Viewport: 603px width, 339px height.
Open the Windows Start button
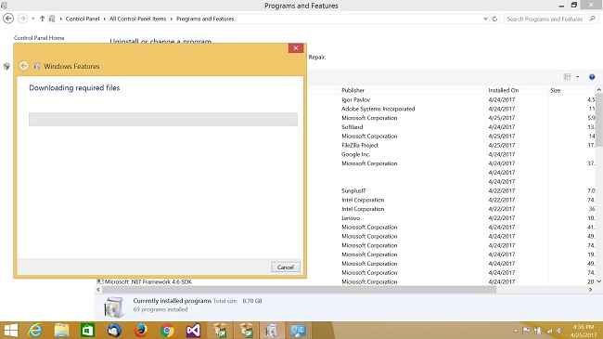10,331
